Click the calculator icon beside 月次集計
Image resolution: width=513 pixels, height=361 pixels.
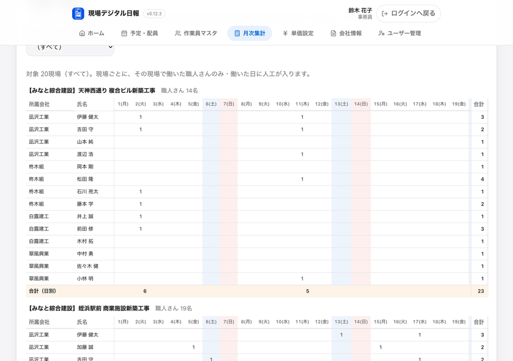tap(237, 33)
